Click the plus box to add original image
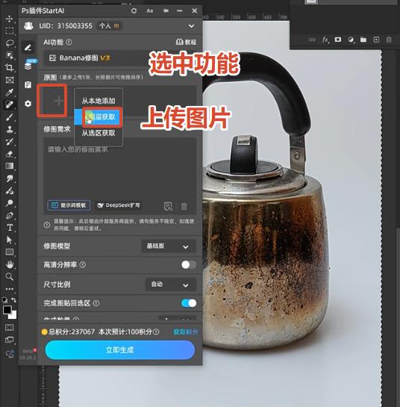The width and height of the screenshot is (400, 407). click(52, 101)
